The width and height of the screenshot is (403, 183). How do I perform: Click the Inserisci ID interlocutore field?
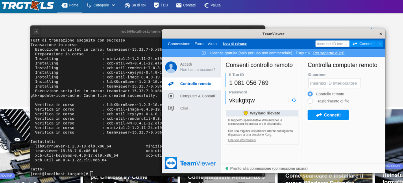tap(334, 83)
